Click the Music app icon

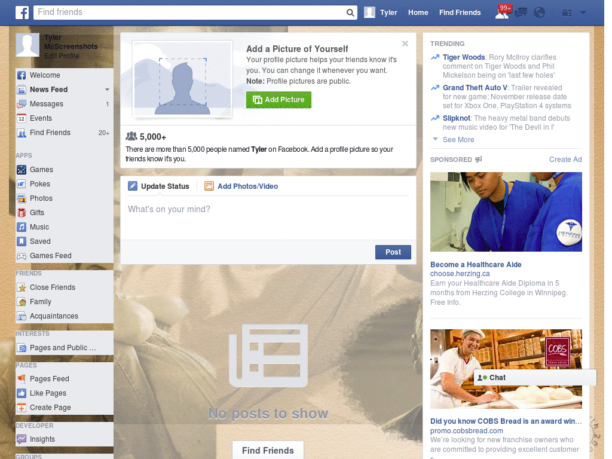[22, 227]
